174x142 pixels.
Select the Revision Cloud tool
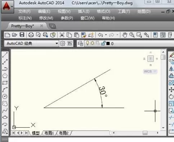point(5,103)
